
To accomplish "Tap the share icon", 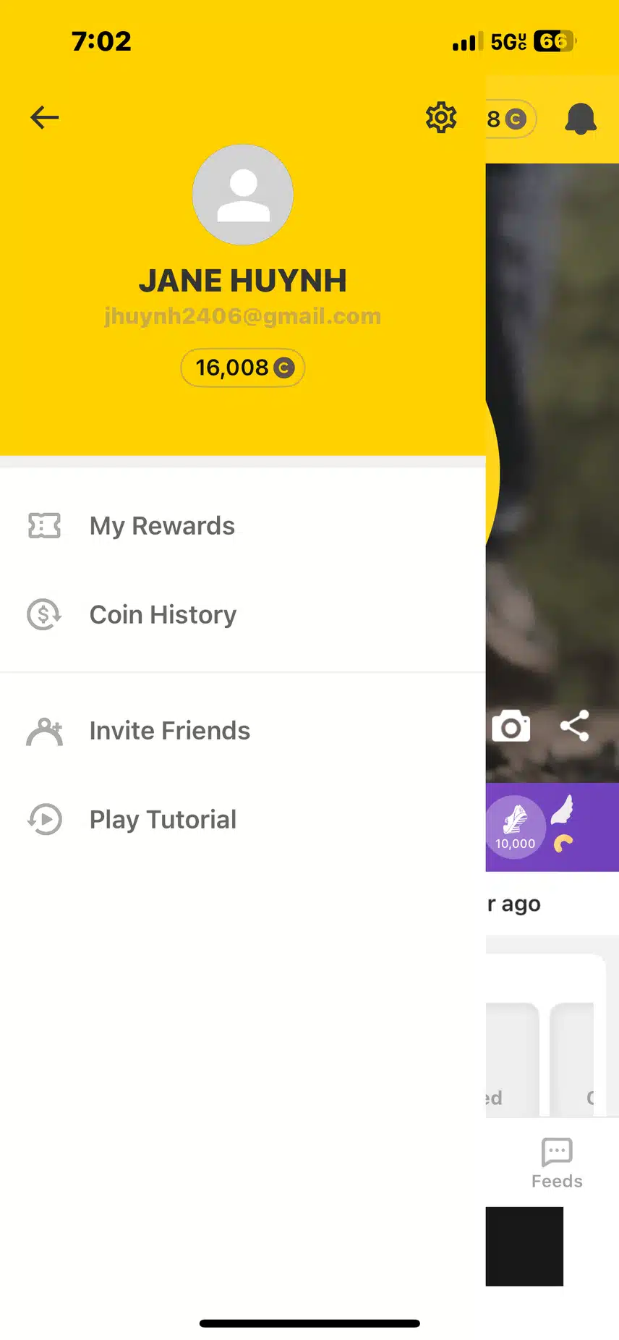I will [575, 726].
